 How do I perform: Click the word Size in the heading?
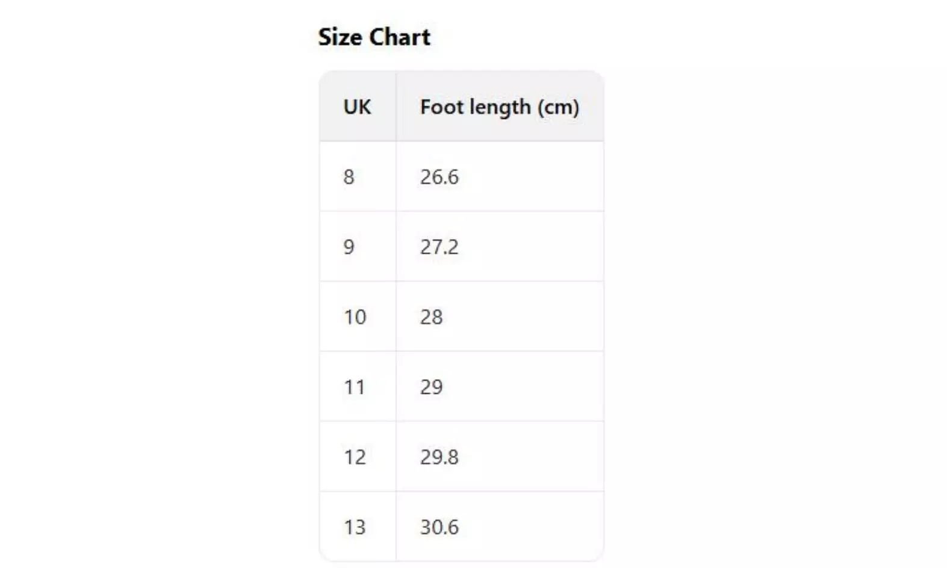(x=340, y=37)
